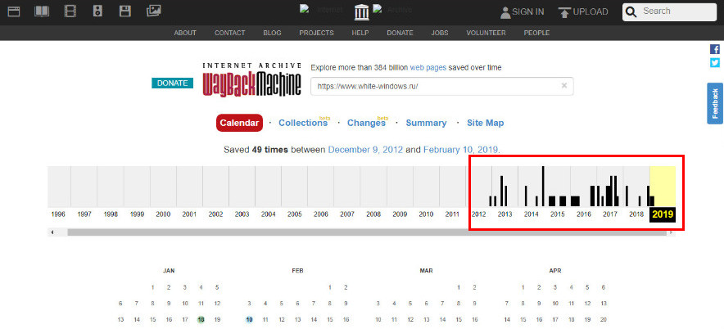Image resolution: width=724 pixels, height=329 pixels.
Task: Select year 2012 in the timeline
Action: click(x=478, y=214)
